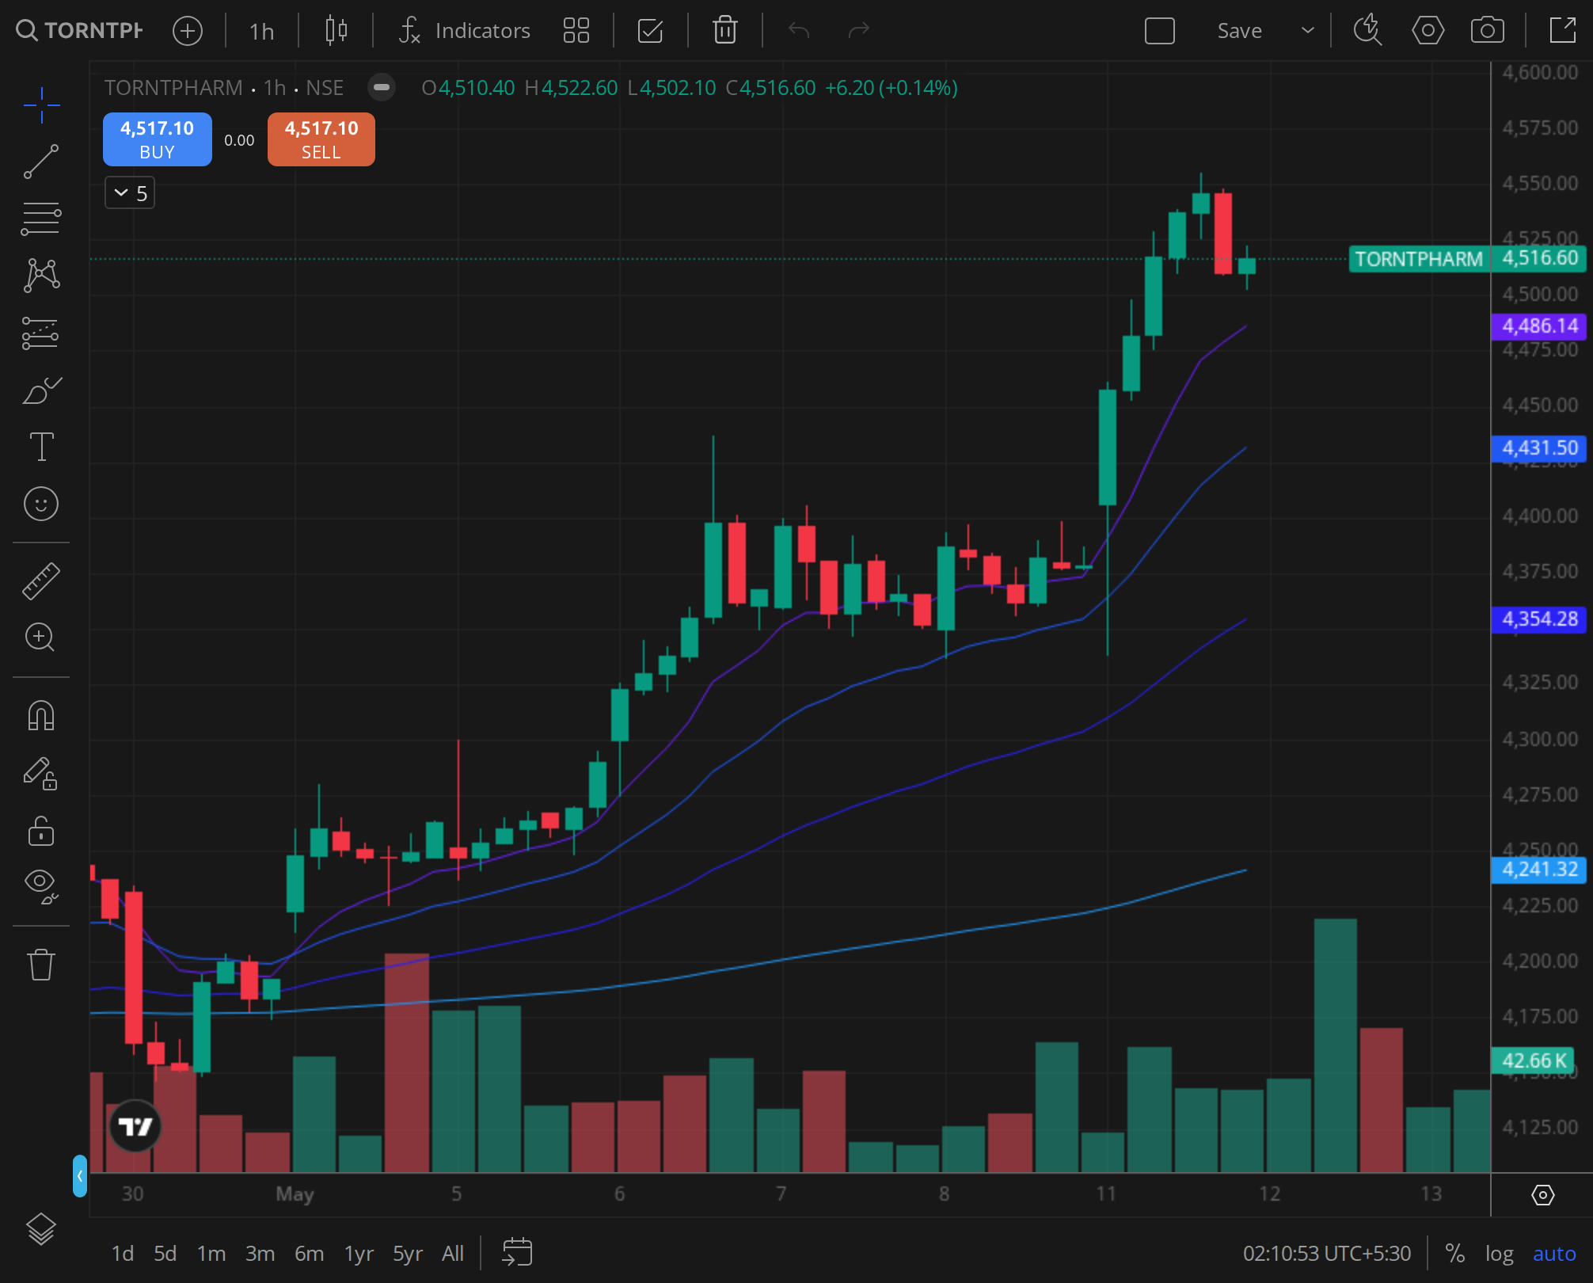Open the Indicators menu
This screenshot has width=1593, height=1283.
(x=465, y=31)
